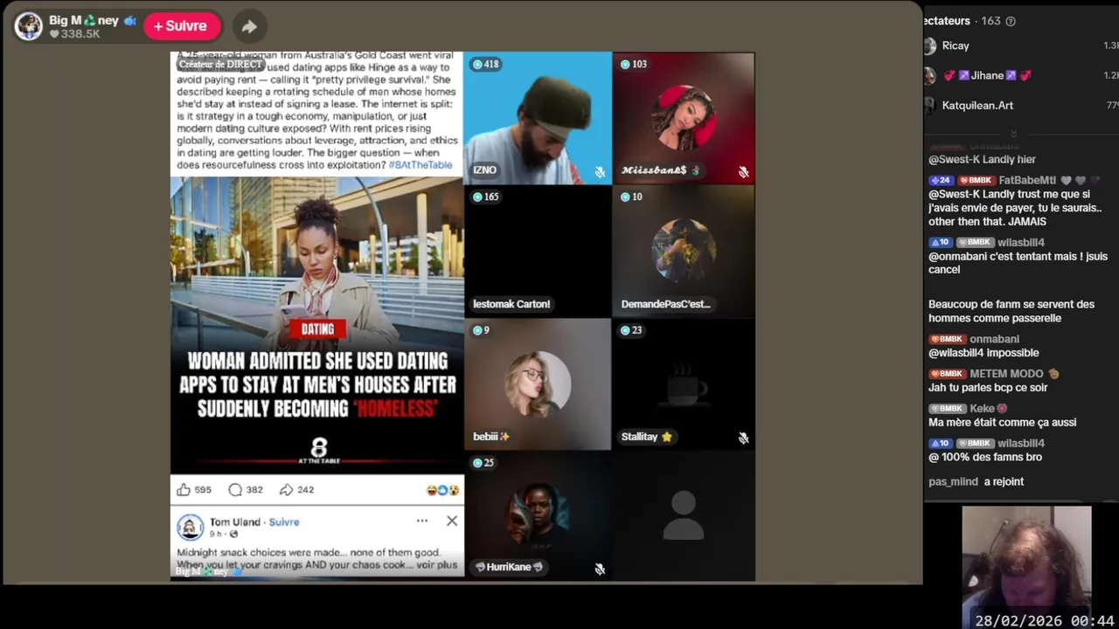Select Miissbank$ guest avatar tile
The width and height of the screenshot is (1119, 629).
click(684, 118)
